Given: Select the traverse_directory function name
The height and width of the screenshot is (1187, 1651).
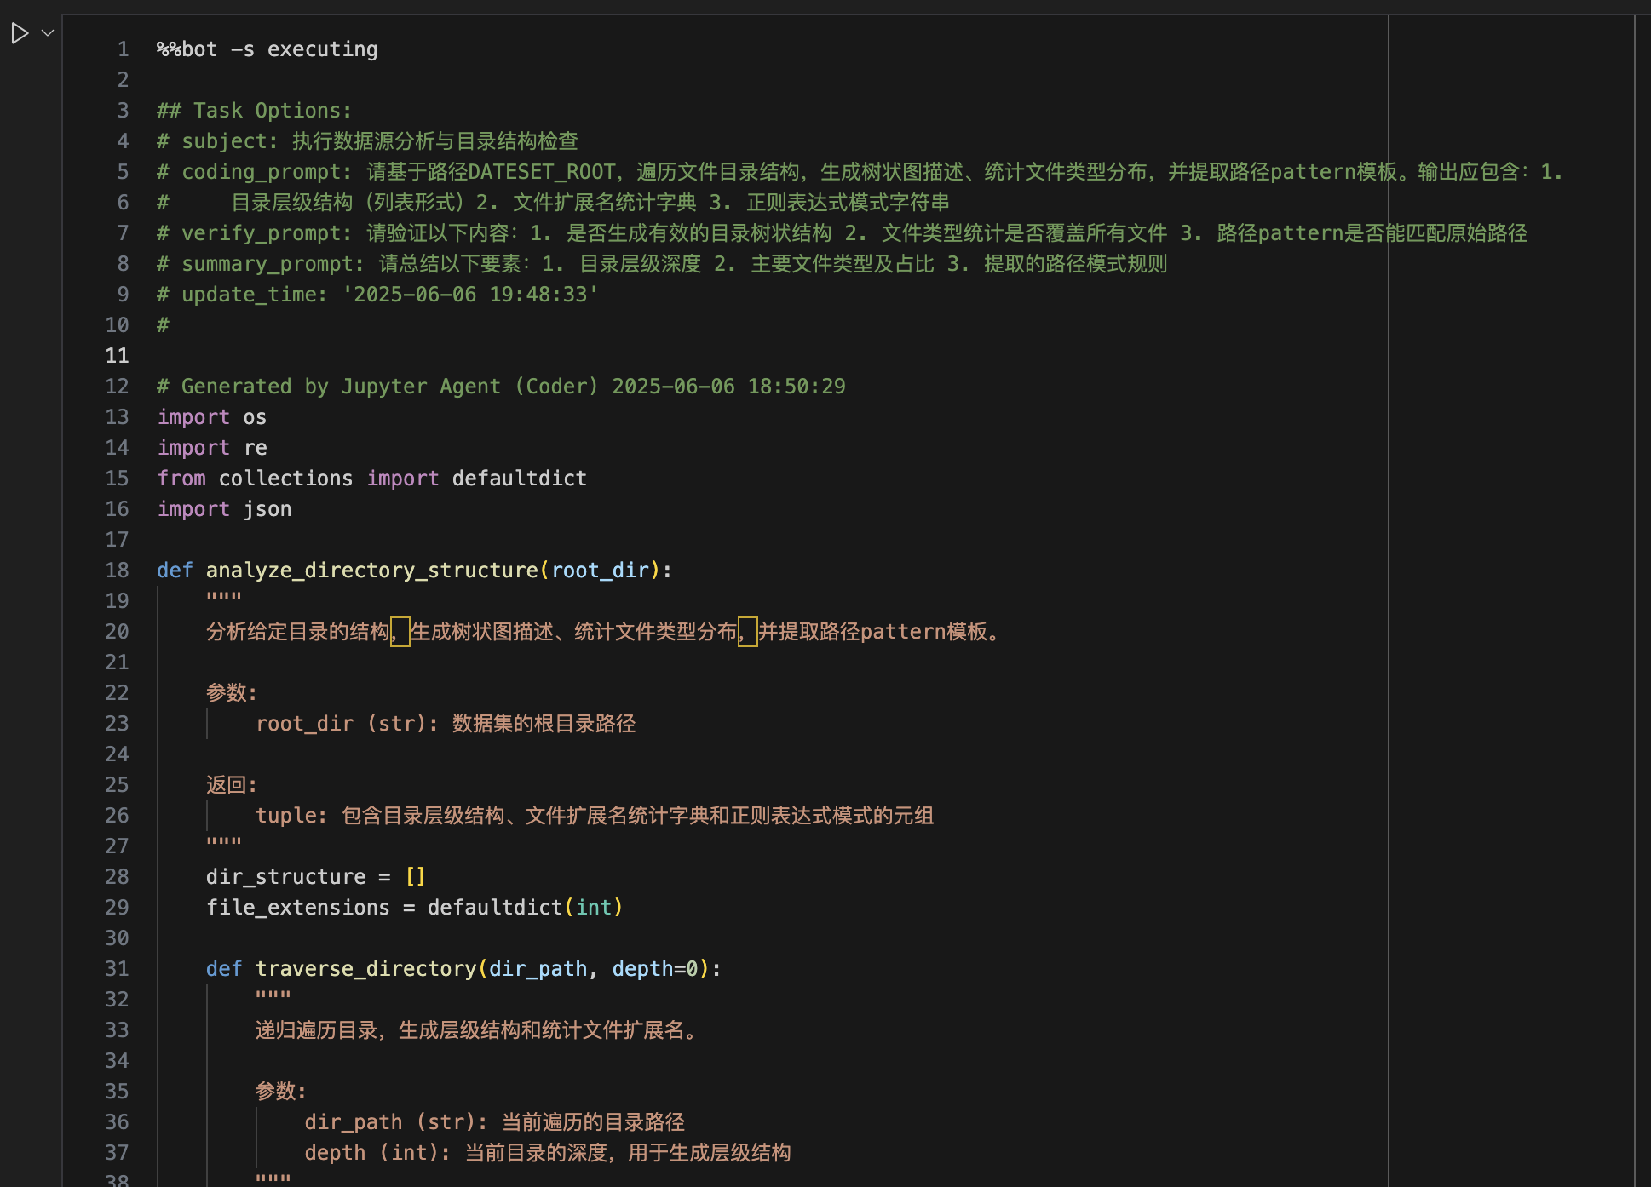Looking at the screenshot, I should (x=365, y=968).
